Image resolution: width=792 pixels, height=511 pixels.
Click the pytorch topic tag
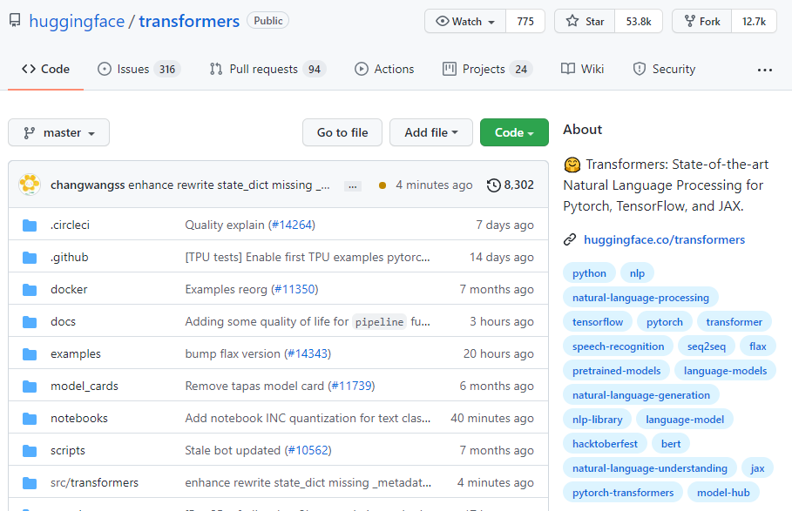pyautogui.click(x=664, y=322)
